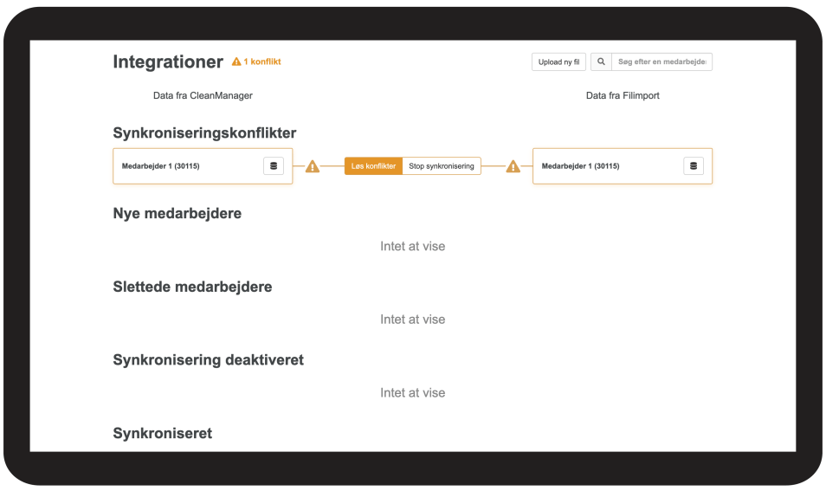This screenshot has width=826, height=491.
Task: Select the left 'Medarbejder 1 (30115)' CleanManager card
Action: [x=203, y=166]
